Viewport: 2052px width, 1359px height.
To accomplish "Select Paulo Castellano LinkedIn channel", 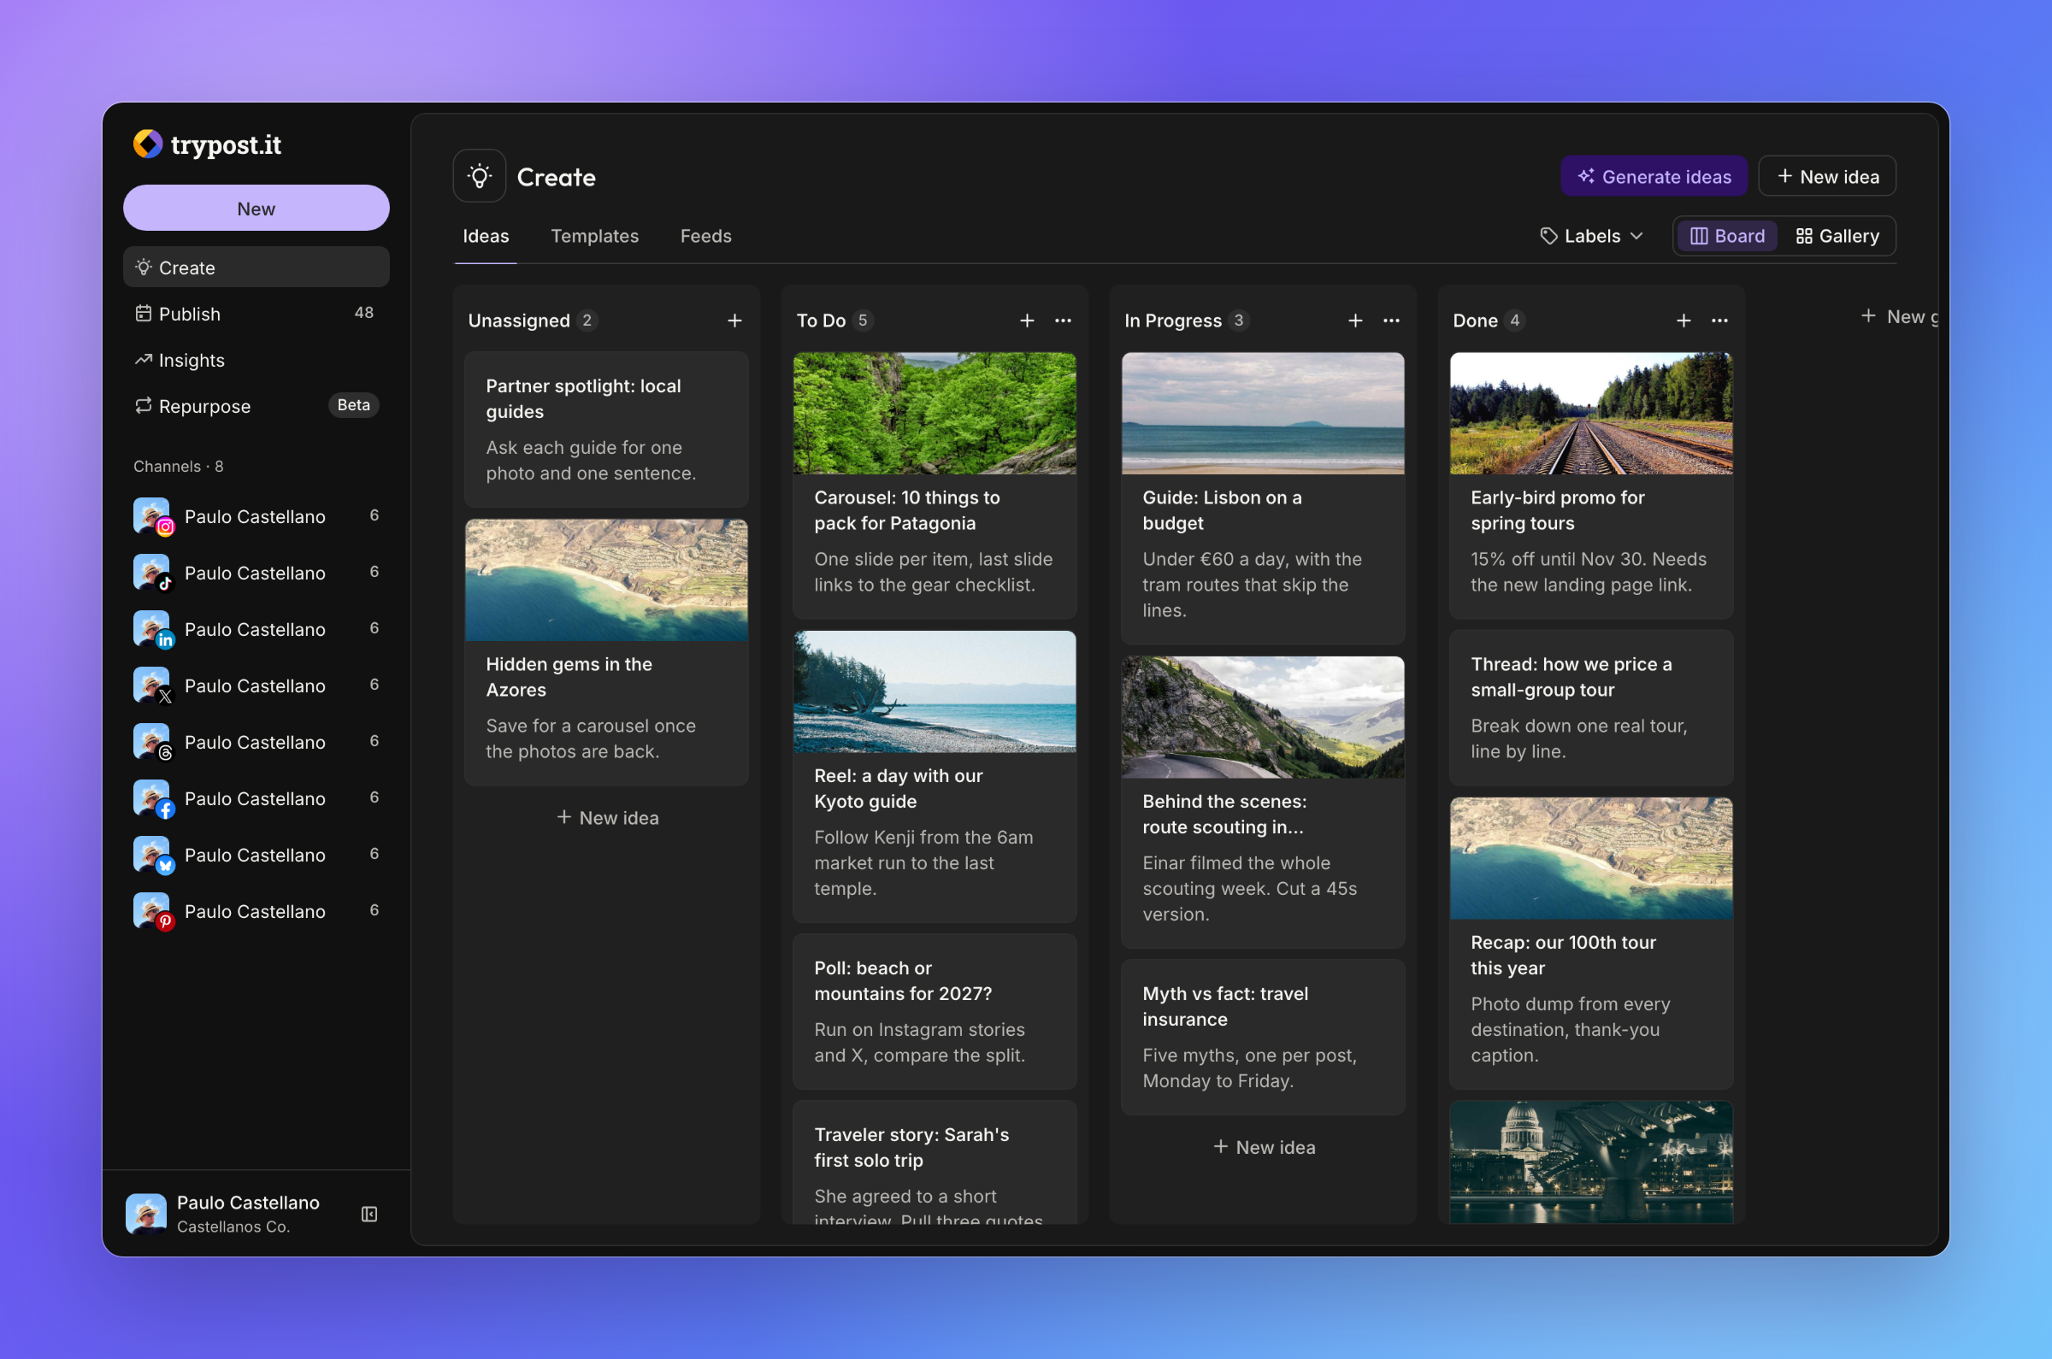I will click(256, 629).
